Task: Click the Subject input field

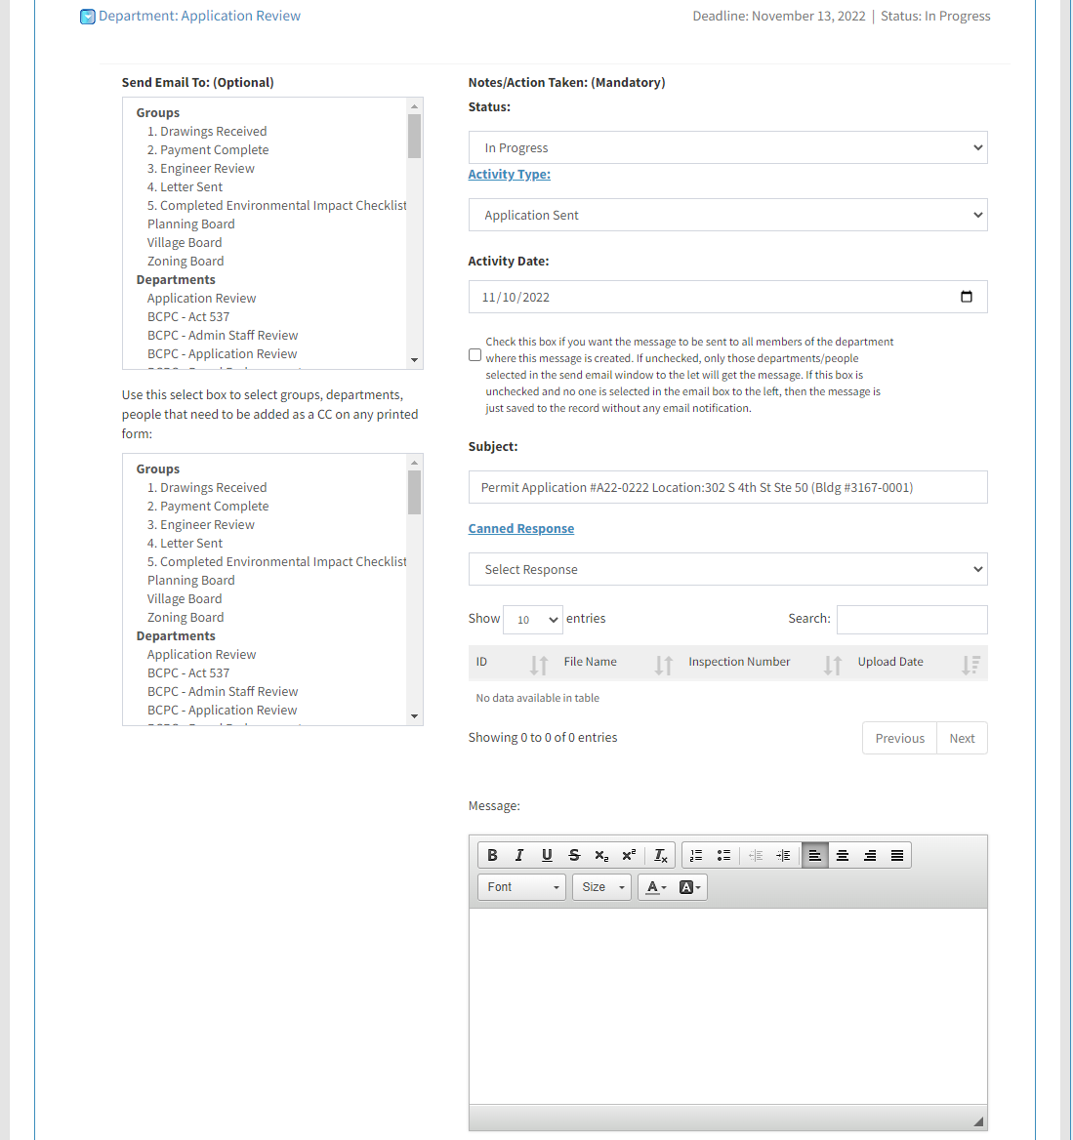Action: 728,487
